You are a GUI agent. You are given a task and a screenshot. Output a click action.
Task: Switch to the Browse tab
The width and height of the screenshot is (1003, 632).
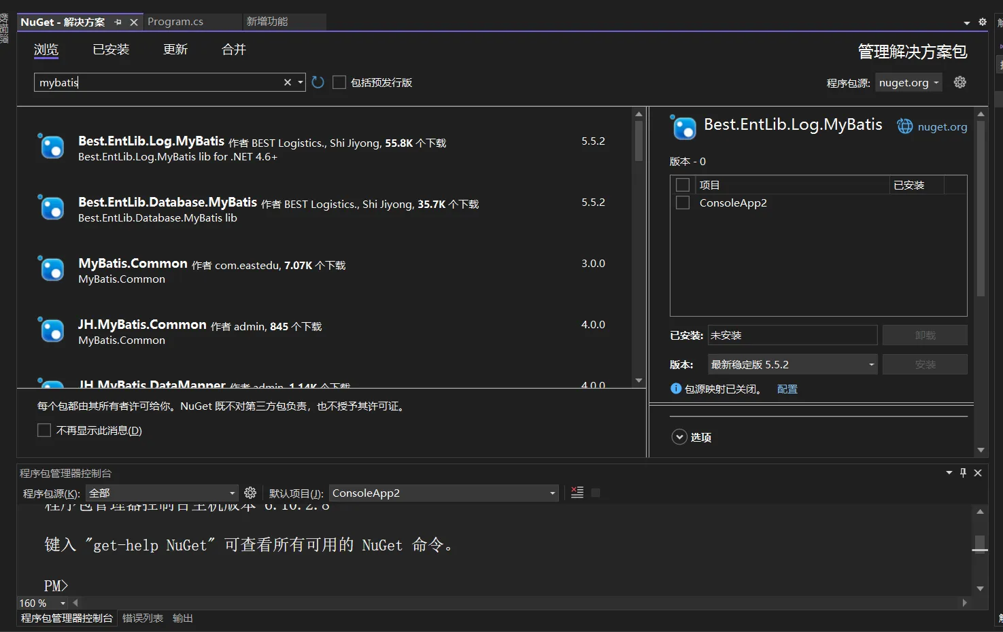[46, 50]
